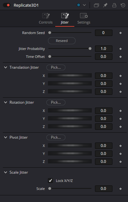Screen dimensions: 128x202
Task: Keyframe the Pivot Jitter Y parameter
Action: click(121, 154)
